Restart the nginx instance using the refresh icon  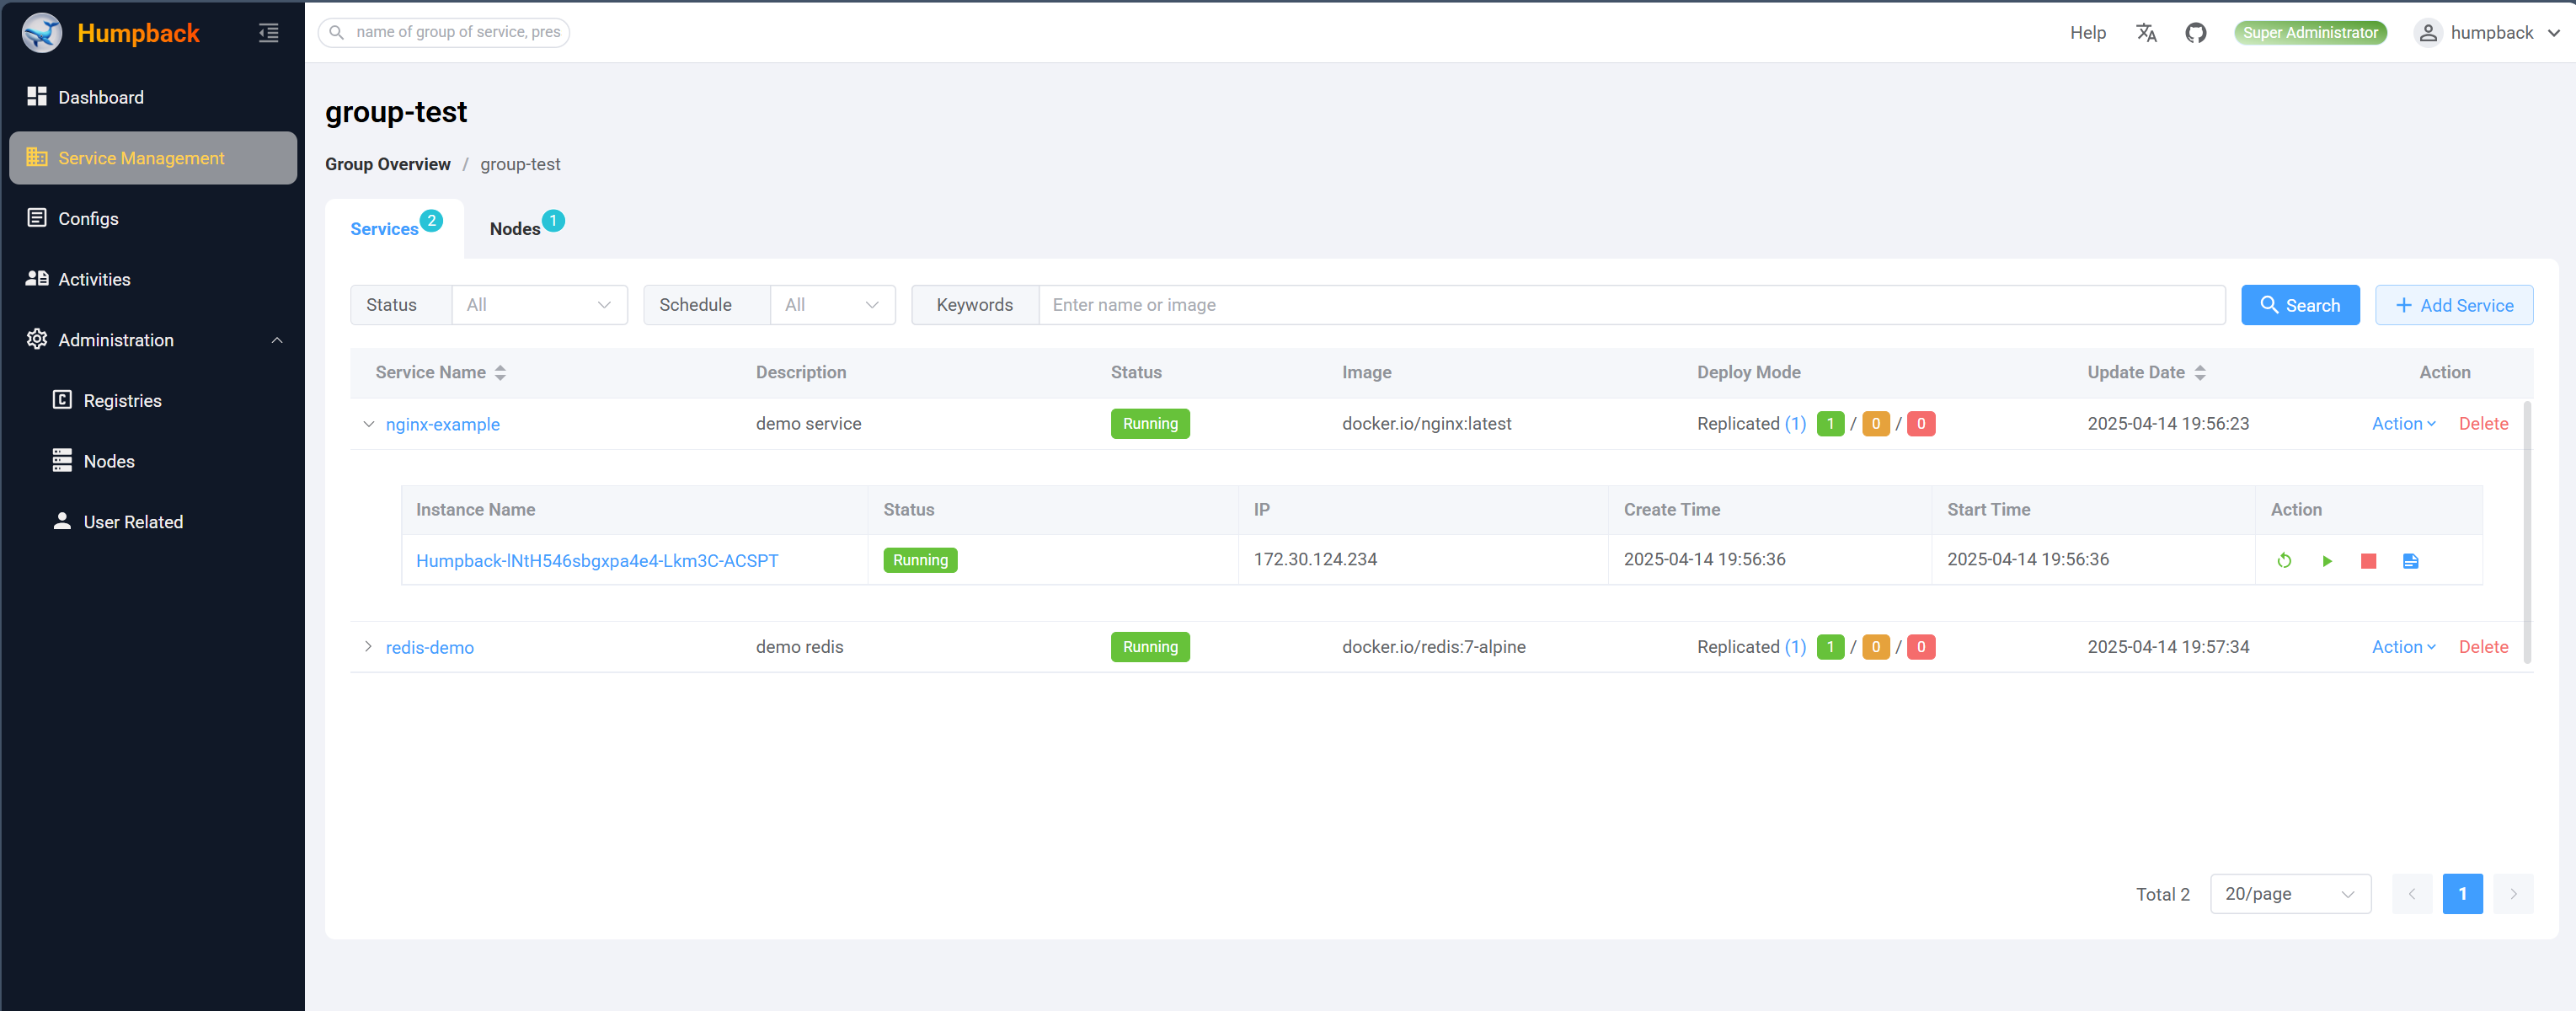tap(2284, 561)
